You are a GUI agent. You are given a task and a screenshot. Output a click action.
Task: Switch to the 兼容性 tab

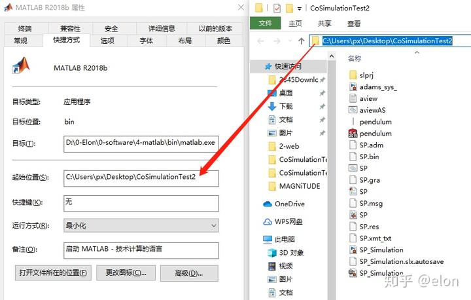(x=70, y=29)
